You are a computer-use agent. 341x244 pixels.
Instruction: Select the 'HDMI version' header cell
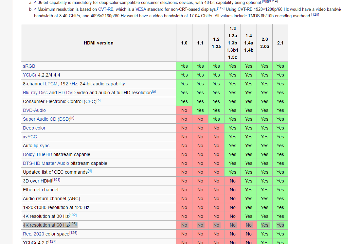[99, 43]
